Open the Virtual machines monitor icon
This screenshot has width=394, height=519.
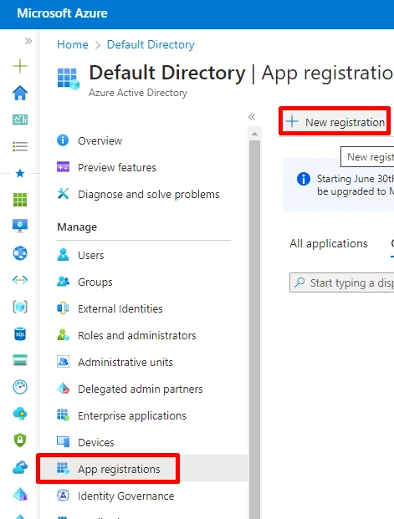[x=20, y=226]
